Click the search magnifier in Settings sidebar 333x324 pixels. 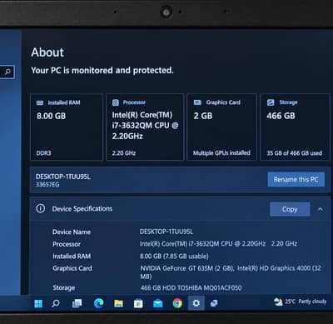[7, 72]
